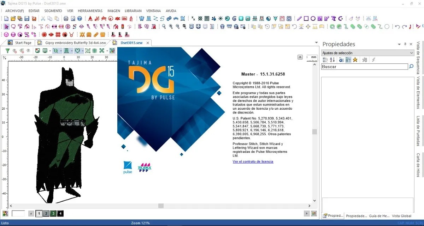Create a new design with New icon
The height and width of the screenshot is (226, 424).
point(6,18)
